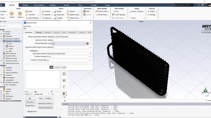The height and width of the screenshot is (118, 211).
Task: Click Cancel in Velocity Inlet dialog
Action: (x=57, y=67)
